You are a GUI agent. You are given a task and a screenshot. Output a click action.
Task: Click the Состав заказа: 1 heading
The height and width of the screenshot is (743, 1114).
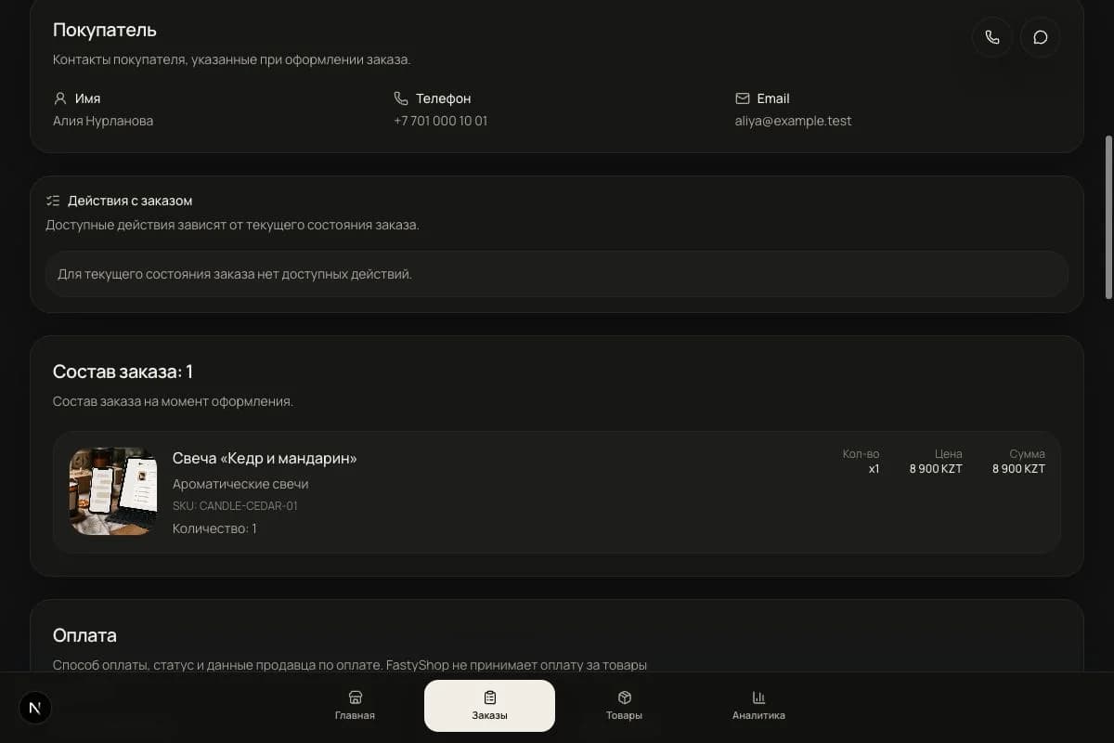pyautogui.click(x=123, y=371)
